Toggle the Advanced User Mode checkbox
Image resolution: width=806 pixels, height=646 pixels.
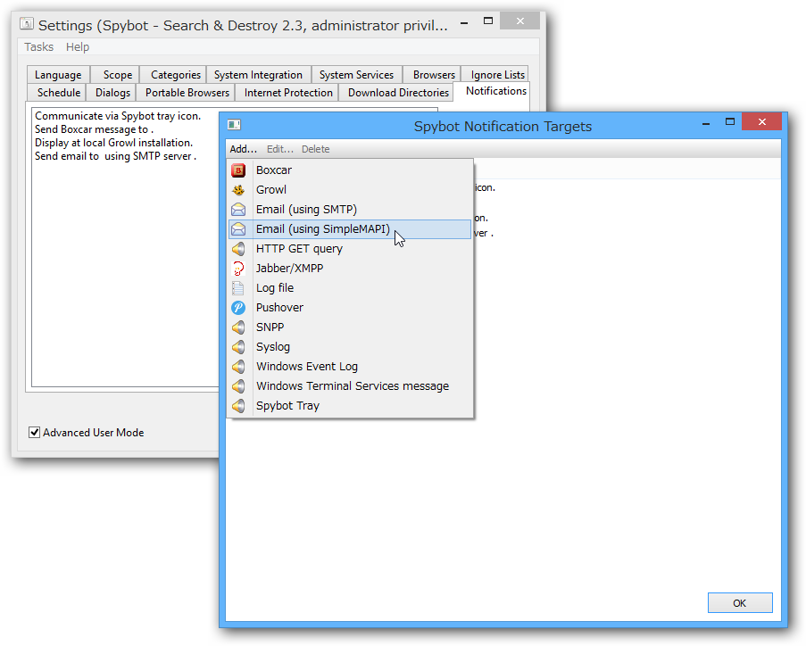point(35,432)
